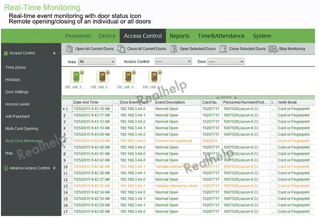Select the 9:42:48 AM row 7 timestamp
Image resolution: width=319 pixels, height=219 pixels.
point(92,147)
